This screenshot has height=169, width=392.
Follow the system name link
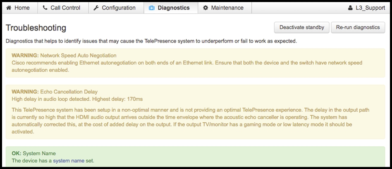(x=69, y=161)
